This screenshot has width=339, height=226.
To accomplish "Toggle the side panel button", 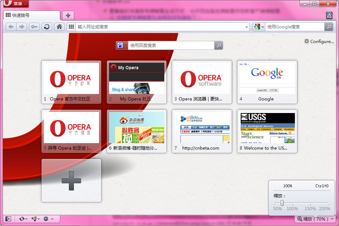I will click(8, 219).
